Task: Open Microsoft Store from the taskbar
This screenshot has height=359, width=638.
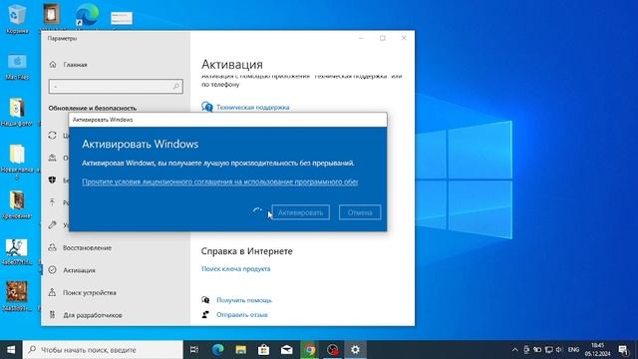Action: (263, 350)
